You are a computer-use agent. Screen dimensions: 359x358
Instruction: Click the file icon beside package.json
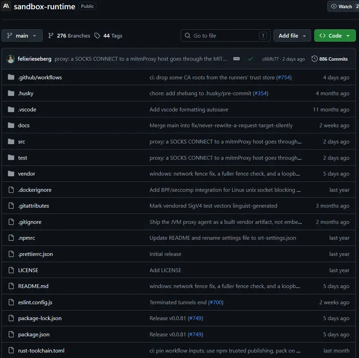pos(11,334)
